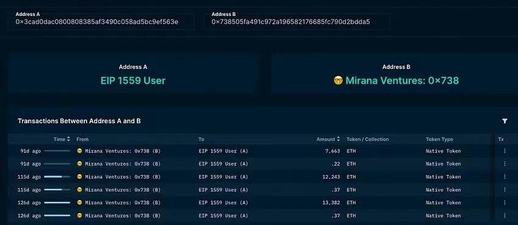Click the Mirana emoji in the first transaction row
Image resolution: width=518 pixels, height=225 pixels.
(79, 151)
